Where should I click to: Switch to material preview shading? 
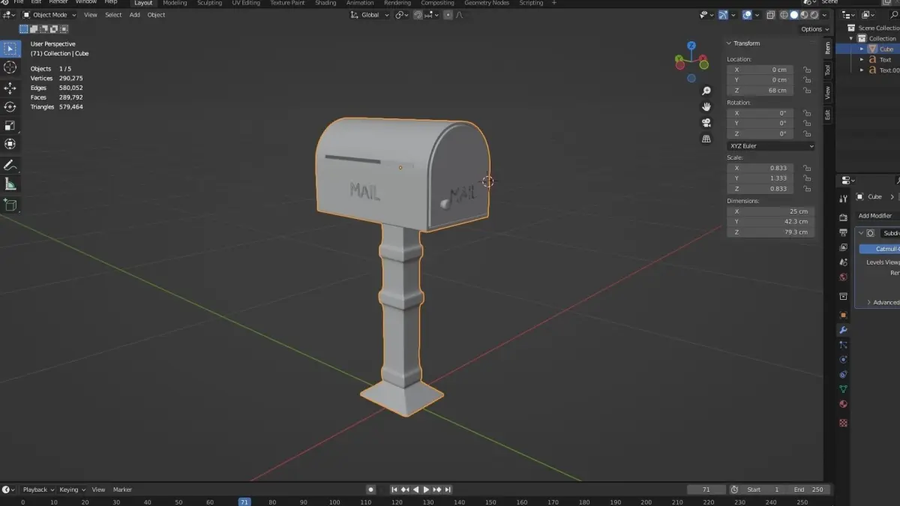coord(803,15)
